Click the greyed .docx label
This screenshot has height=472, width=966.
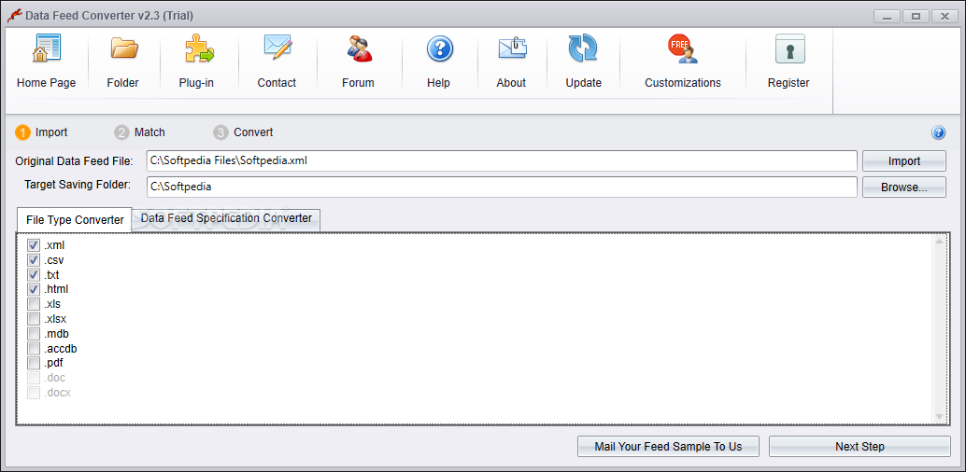click(x=57, y=392)
